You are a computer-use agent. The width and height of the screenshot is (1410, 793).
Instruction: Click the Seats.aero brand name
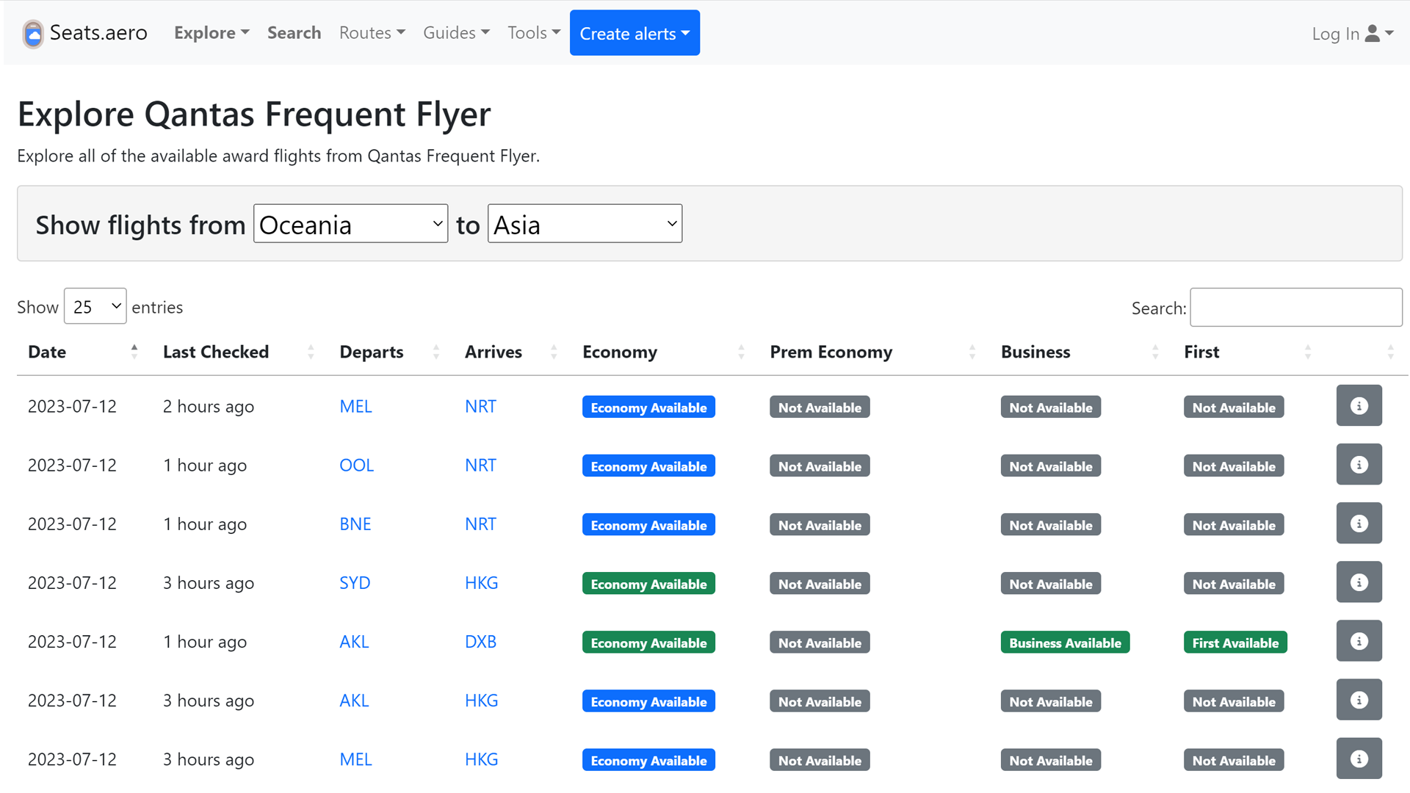pyautogui.click(x=98, y=33)
